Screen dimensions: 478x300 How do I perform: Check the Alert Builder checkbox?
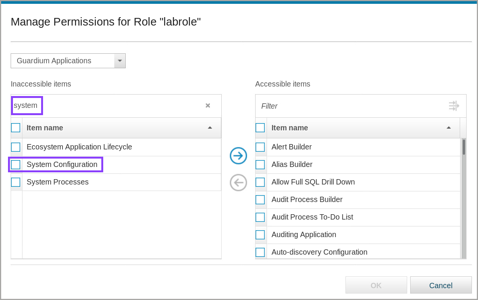coord(260,147)
